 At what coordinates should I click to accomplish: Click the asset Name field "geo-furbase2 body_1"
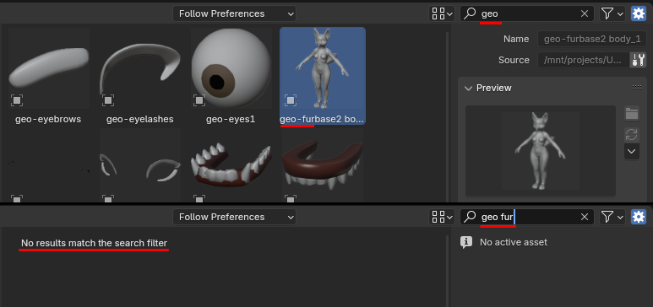(x=592, y=39)
